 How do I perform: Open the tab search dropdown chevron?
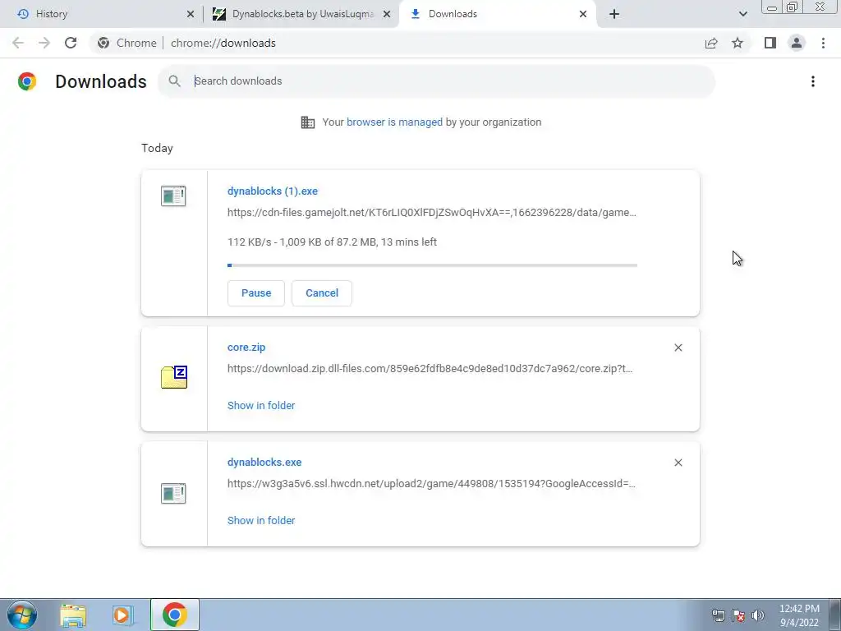(x=742, y=15)
